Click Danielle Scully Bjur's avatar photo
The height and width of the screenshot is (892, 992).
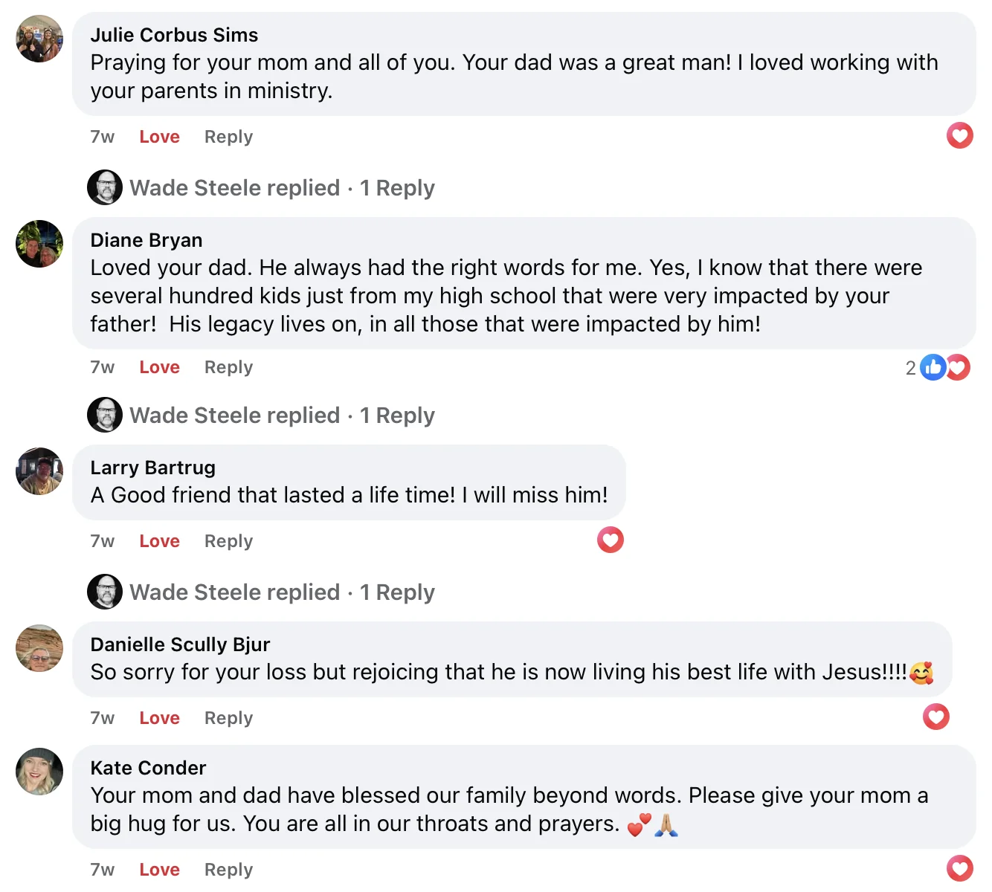[39, 648]
